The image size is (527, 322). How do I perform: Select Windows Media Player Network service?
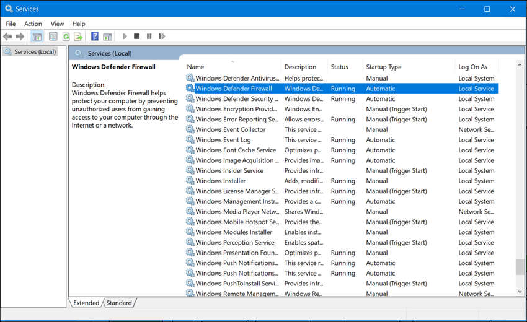pos(342,212)
